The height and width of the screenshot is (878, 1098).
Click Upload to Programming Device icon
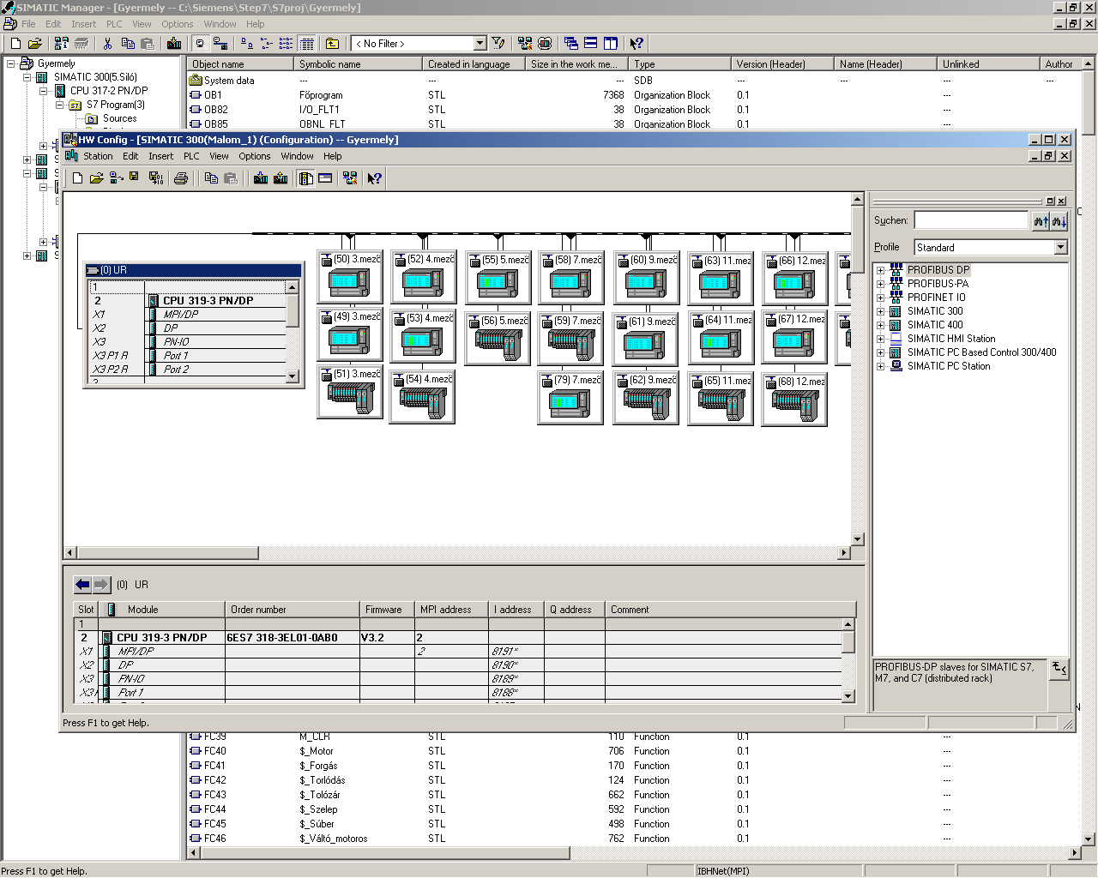(x=281, y=178)
